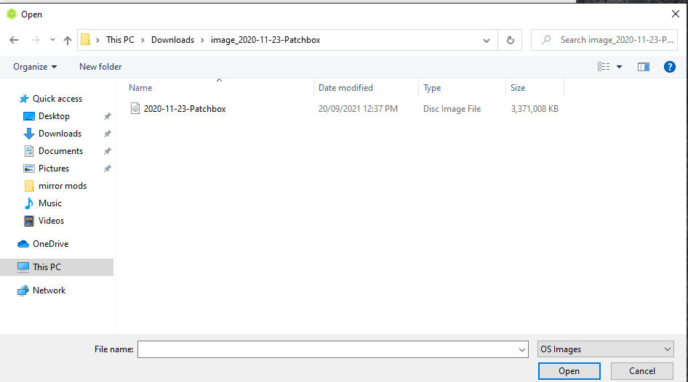Viewport: 688px width, 382px height.
Task: Click the search box for this folder
Action: (x=611, y=40)
